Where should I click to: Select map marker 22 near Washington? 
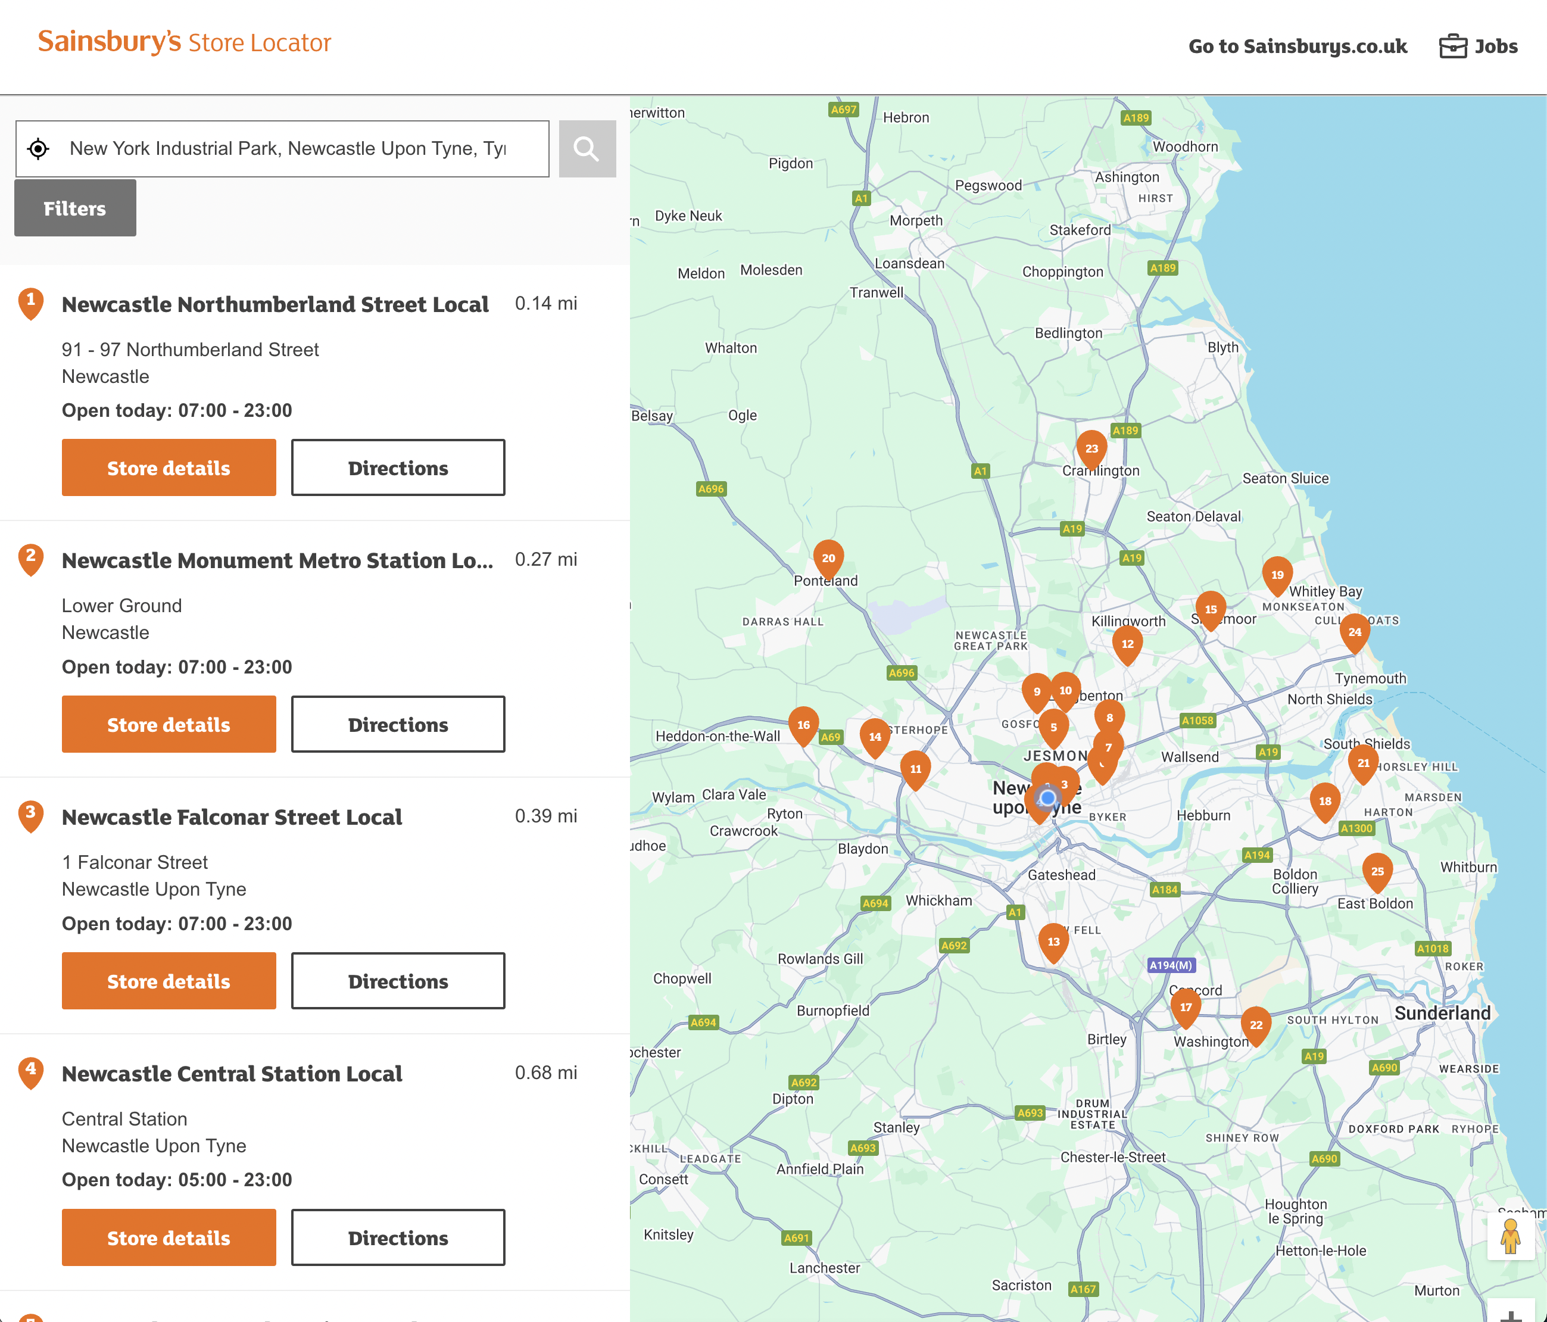click(x=1258, y=1025)
